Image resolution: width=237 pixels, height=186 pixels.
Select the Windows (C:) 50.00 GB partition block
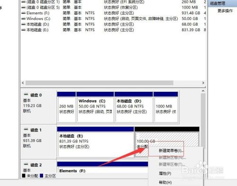[x=95, y=107]
